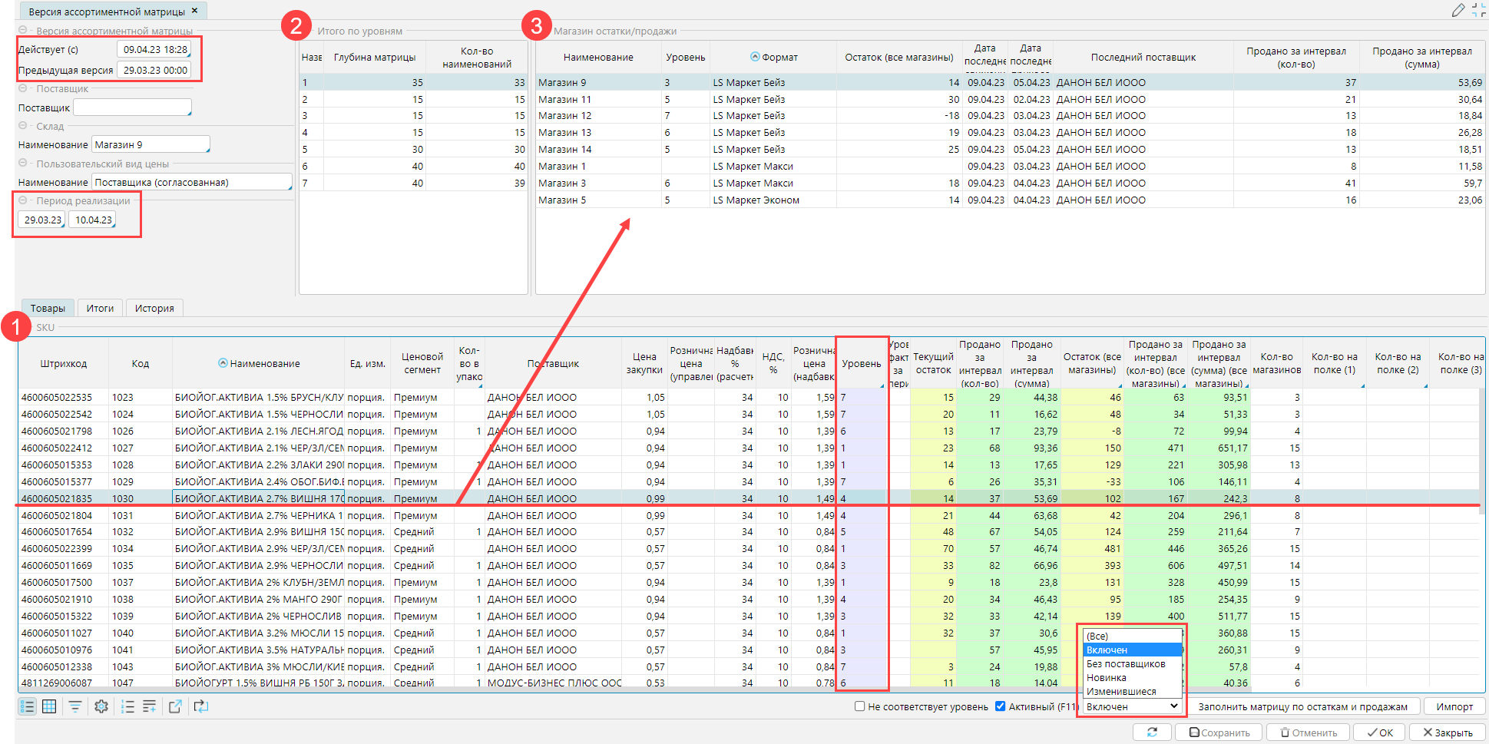The height and width of the screenshot is (744, 1489).
Task: Collapse the 'Поставщик' section toggle
Action: (23, 89)
